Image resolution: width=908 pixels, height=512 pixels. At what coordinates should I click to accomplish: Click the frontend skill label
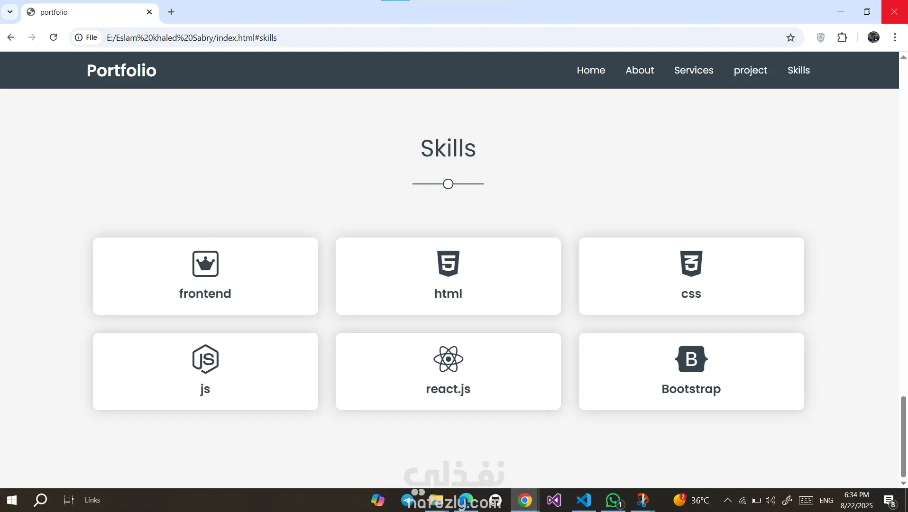[x=205, y=293]
